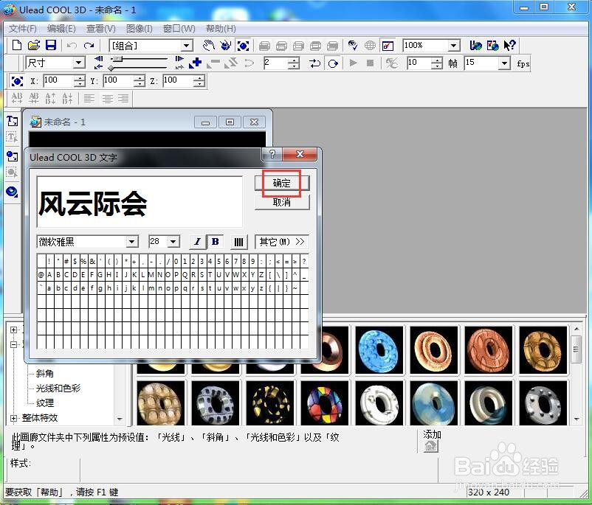The image size is (592, 505).
Task: Open the font size 28 dropdown
Action: pyautogui.click(x=173, y=241)
